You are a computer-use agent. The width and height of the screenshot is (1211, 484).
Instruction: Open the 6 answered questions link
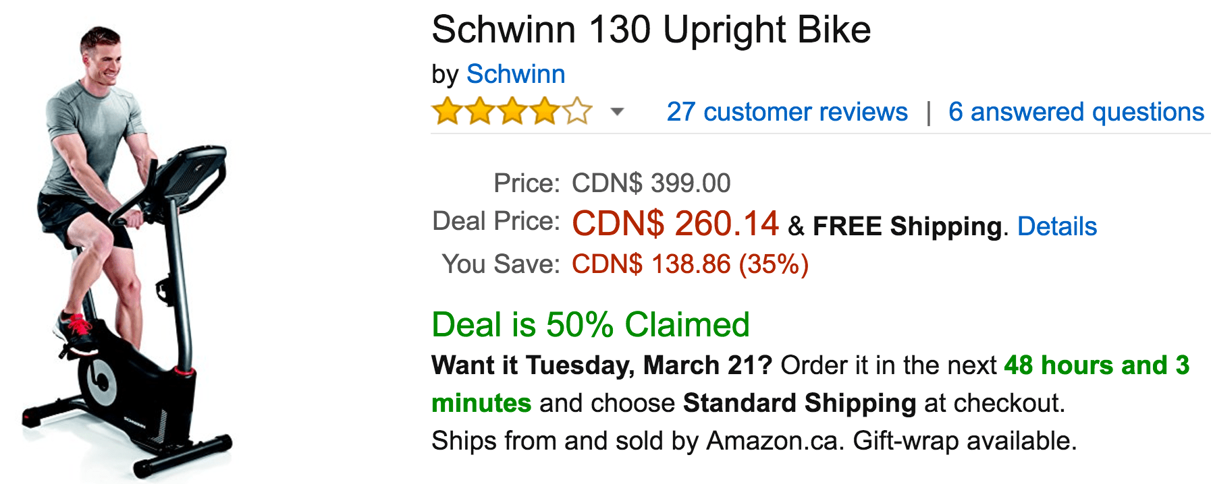coord(1076,112)
